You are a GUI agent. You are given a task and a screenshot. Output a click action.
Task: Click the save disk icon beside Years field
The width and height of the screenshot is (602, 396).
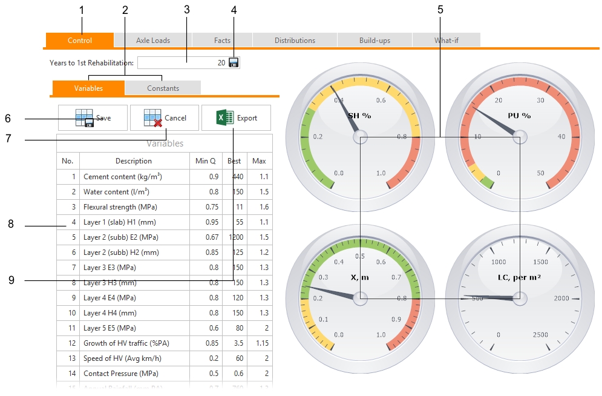[234, 62]
